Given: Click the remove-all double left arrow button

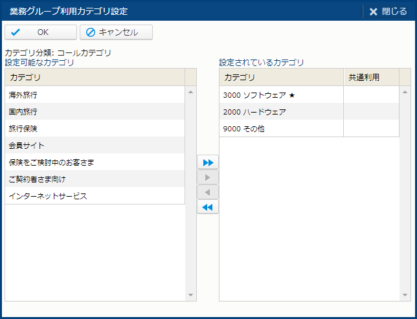Looking at the screenshot, I should (x=208, y=207).
